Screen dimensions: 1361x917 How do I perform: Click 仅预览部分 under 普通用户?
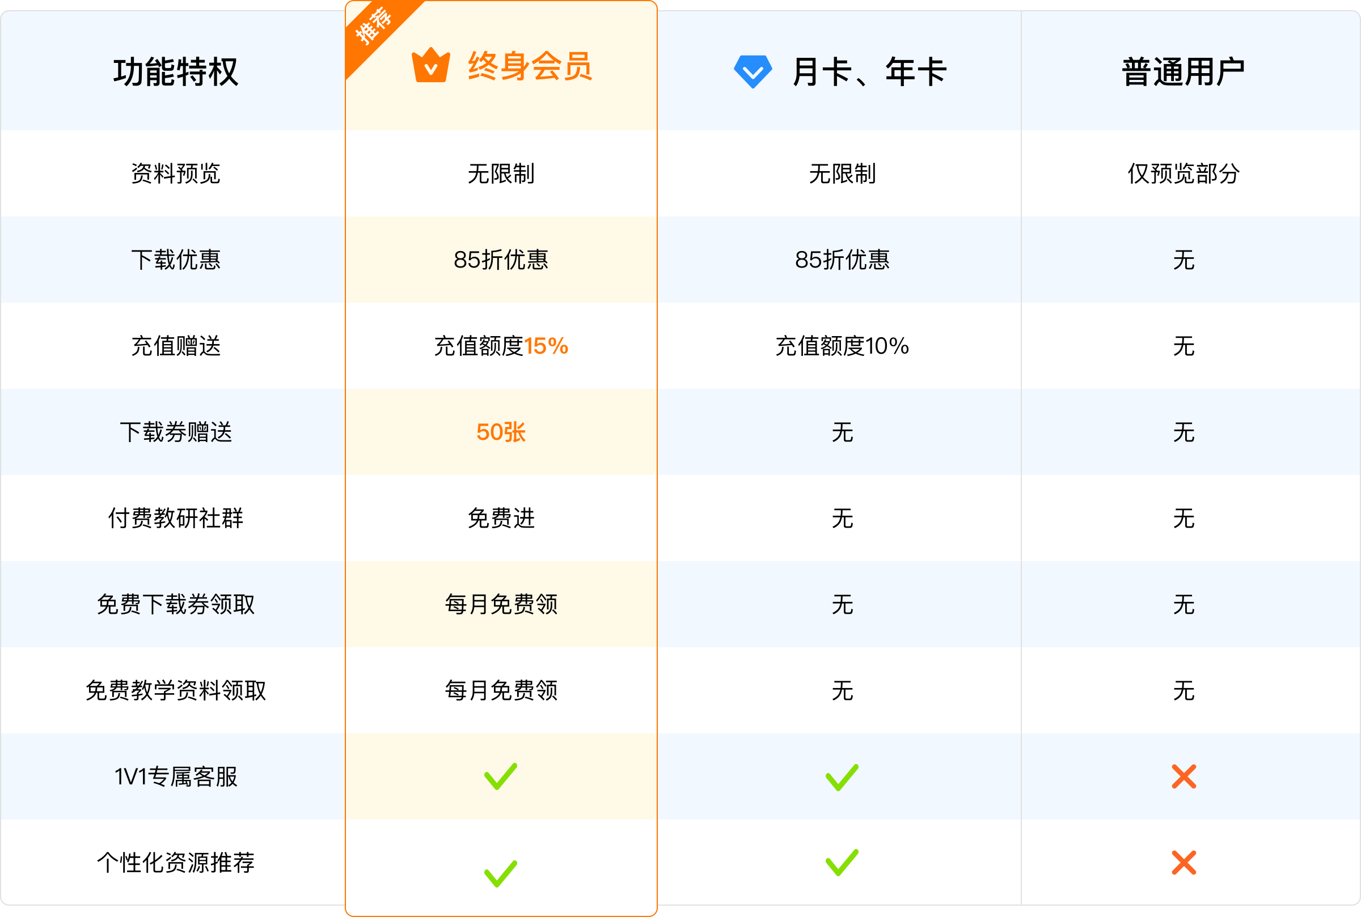click(1183, 173)
